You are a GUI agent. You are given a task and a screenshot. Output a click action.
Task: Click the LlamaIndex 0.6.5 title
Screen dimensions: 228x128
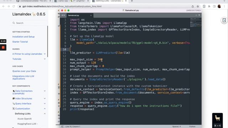coord(29,14)
